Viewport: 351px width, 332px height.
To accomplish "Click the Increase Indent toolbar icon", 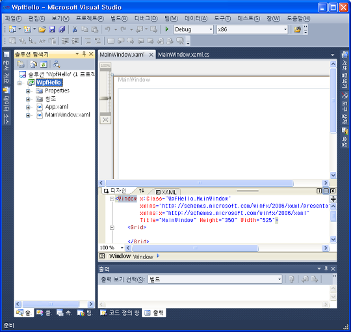I will point(75,41).
